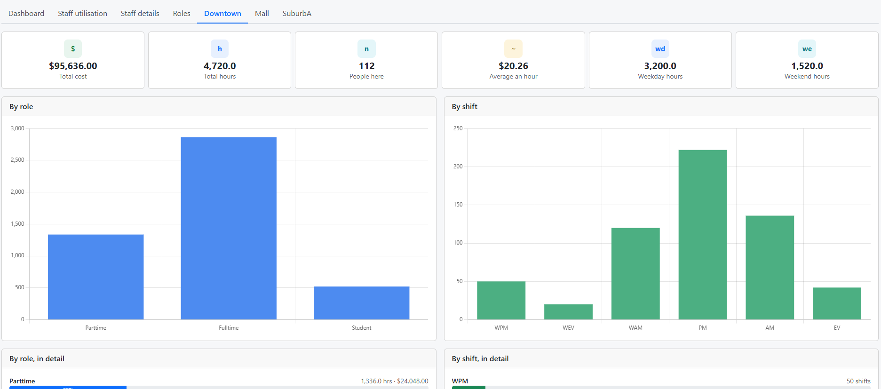This screenshot has height=389, width=881.
Task: Click the 'Total cost' card label
Action: [73, 76]
